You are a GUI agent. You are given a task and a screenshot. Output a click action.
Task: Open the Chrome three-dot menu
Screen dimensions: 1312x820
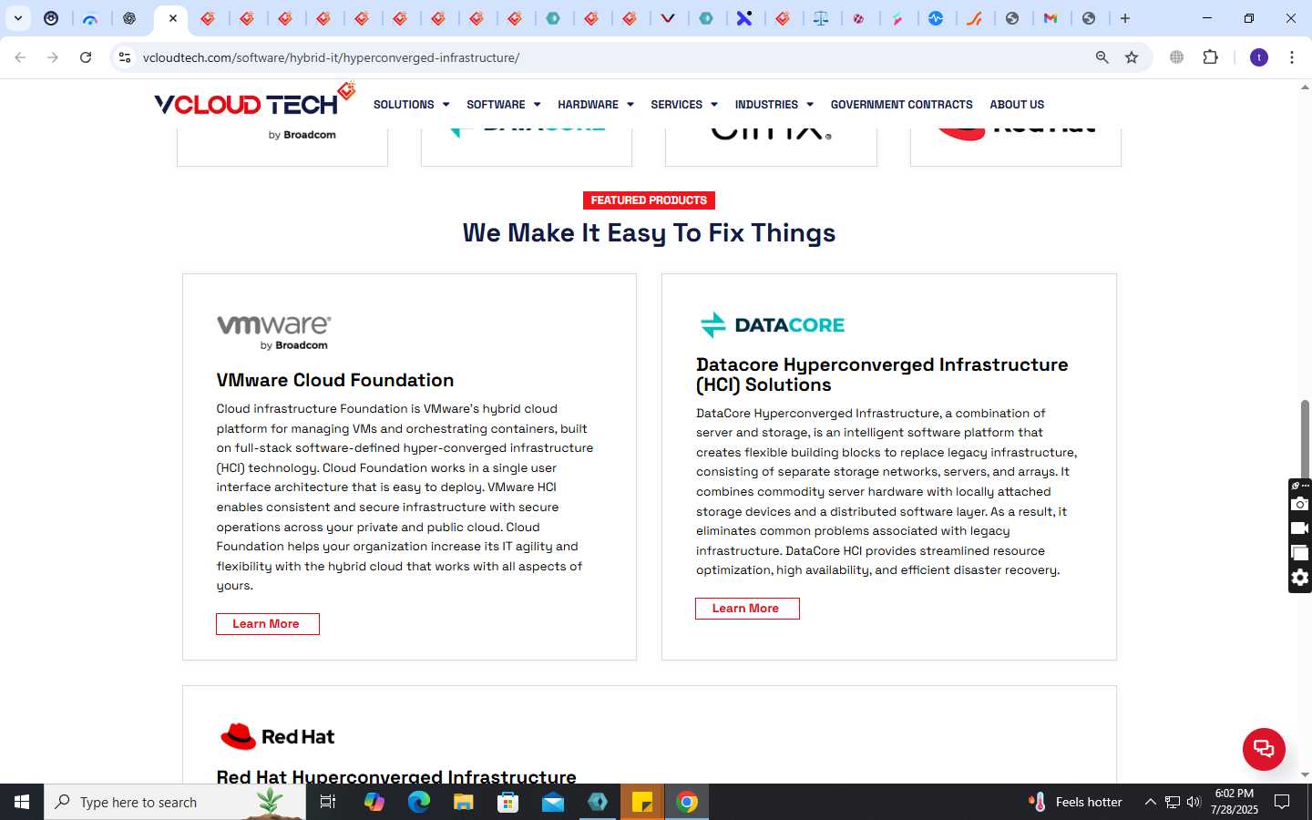click(x=1292, y=57)
